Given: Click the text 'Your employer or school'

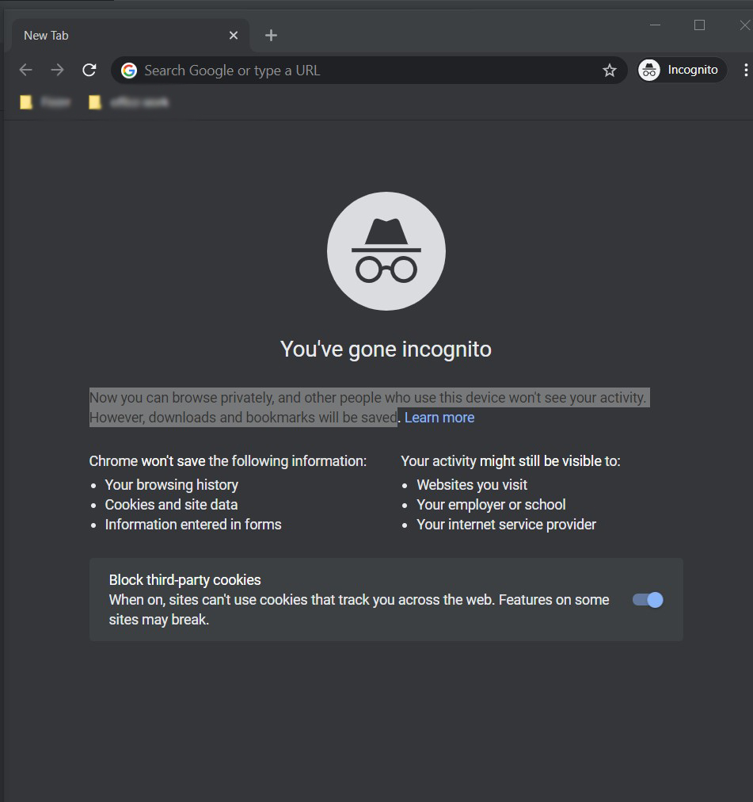Looking at the screenshot, I should [x=491, y=504].
